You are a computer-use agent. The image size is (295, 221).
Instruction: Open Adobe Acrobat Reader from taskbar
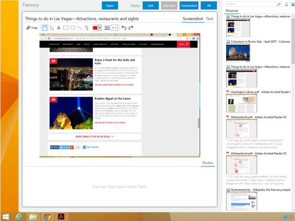point(61,217)
